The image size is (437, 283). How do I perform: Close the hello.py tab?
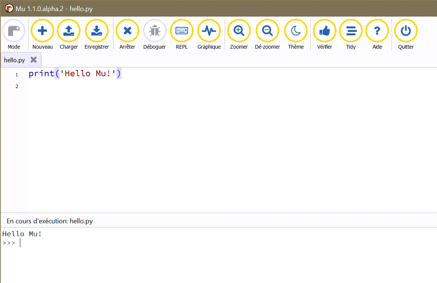pos(34,60)
